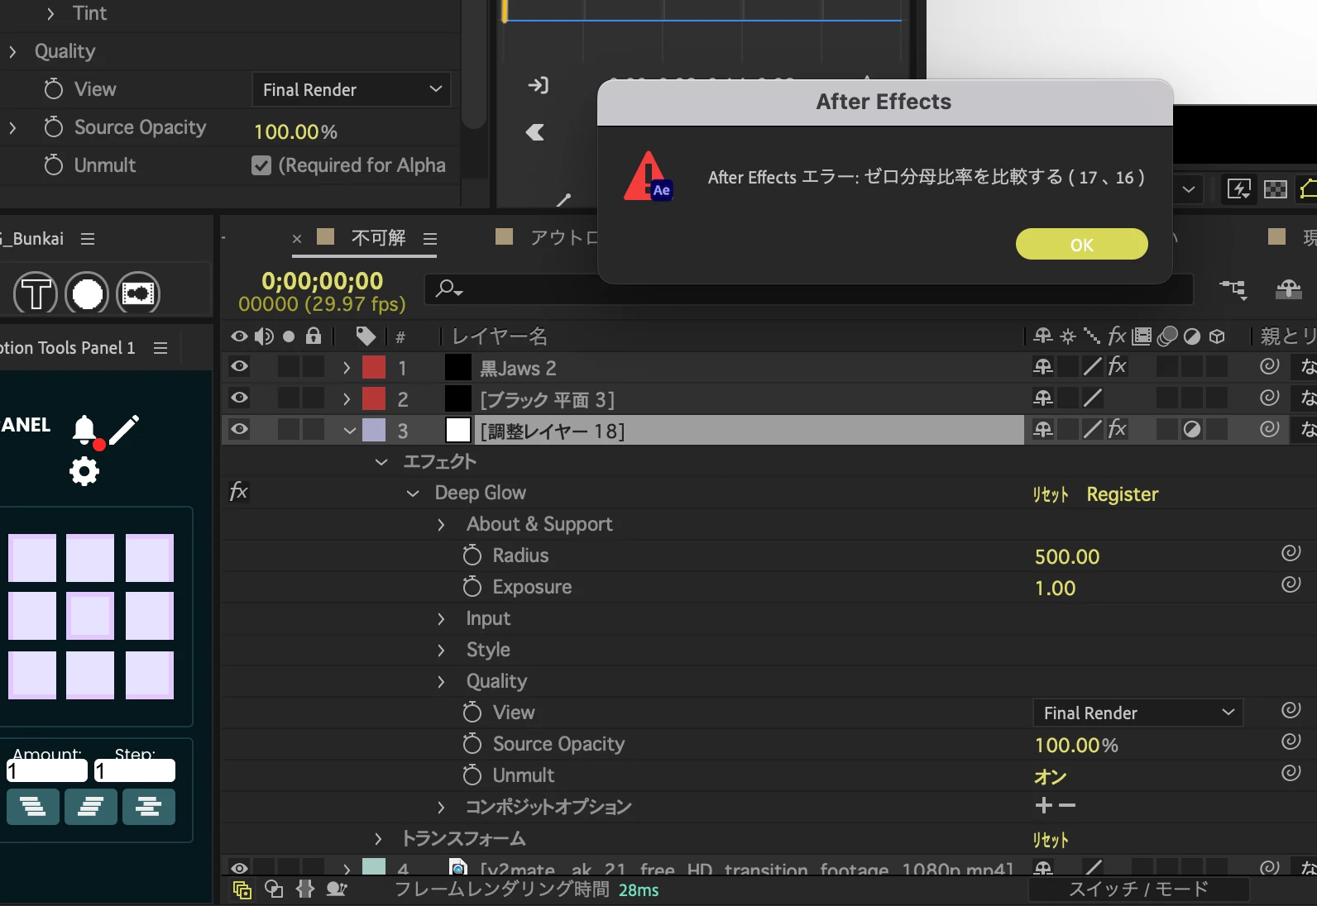Click the center stagger align button
1317x906 pixels.
(x=149, y=807)
